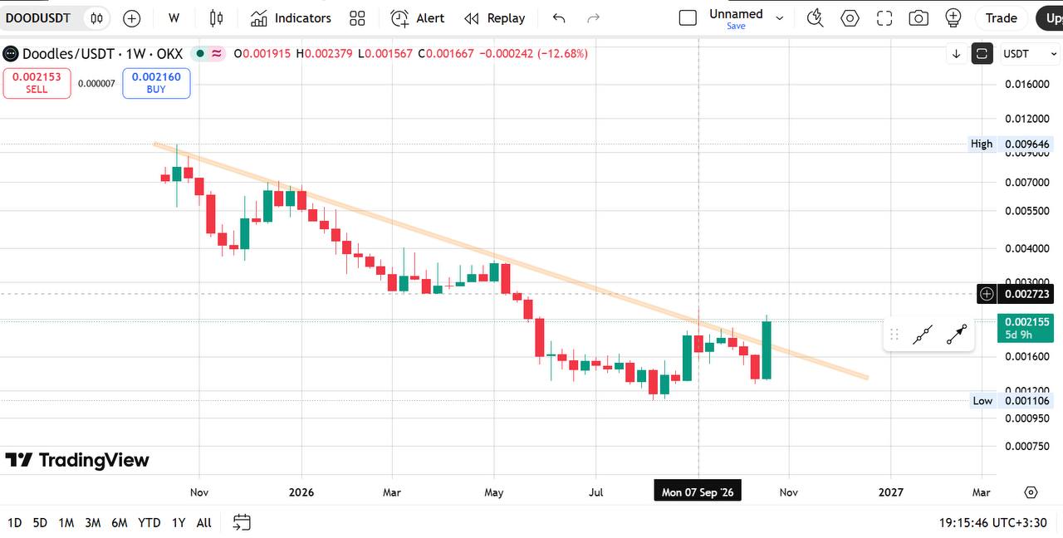Select the 3M time range
Image resolution: width=1063 pixels, height=538 pixels.
coord(93,522)
